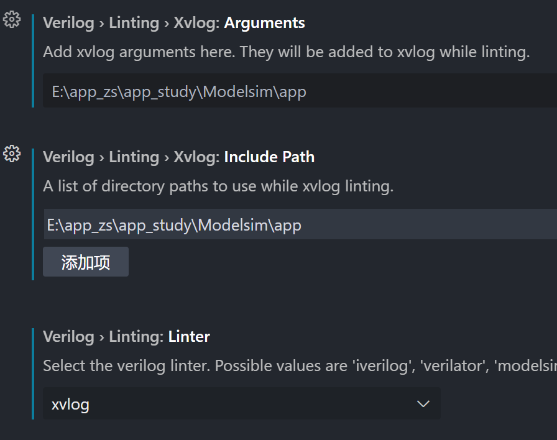
Task: Click 'Add xvlog arguments here' description text
Action: 287,52
